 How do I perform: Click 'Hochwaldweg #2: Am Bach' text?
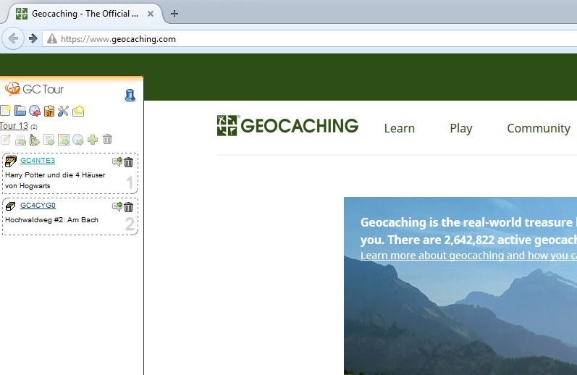pyautogui.click(x=52, y=219)
